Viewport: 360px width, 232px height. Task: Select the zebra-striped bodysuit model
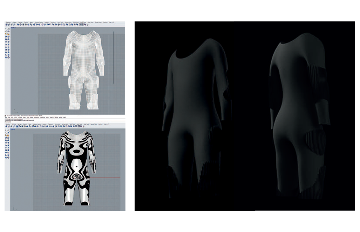coord(77,168)
